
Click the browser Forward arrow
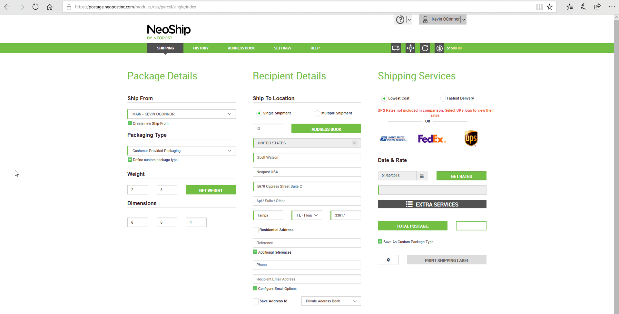[21, 7]
